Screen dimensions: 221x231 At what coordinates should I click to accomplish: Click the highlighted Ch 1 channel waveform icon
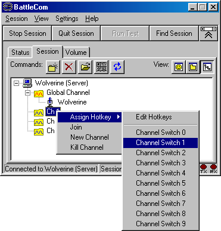pos(39,112)
